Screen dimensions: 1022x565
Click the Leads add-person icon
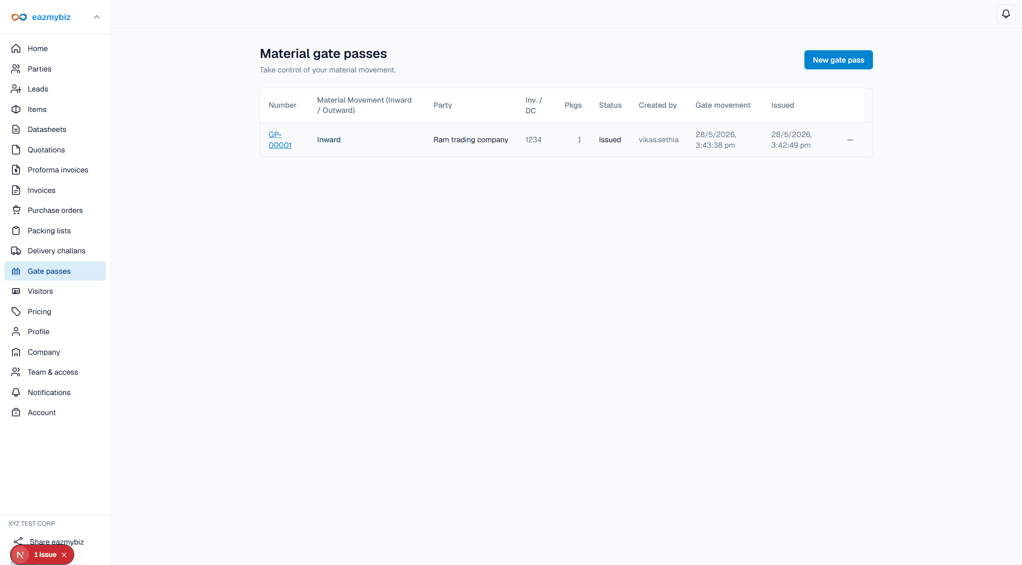point(16,89)
